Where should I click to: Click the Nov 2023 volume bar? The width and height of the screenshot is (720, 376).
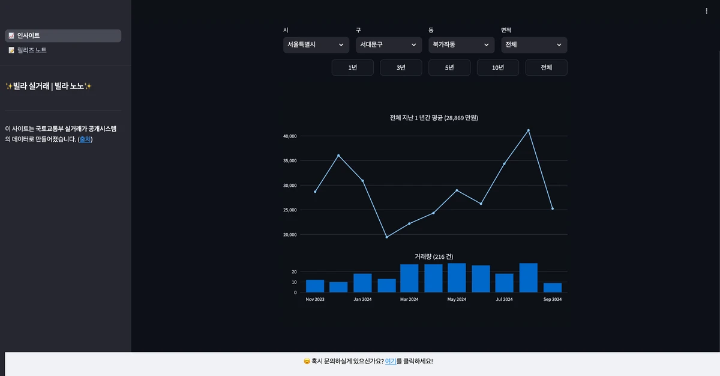315,286
